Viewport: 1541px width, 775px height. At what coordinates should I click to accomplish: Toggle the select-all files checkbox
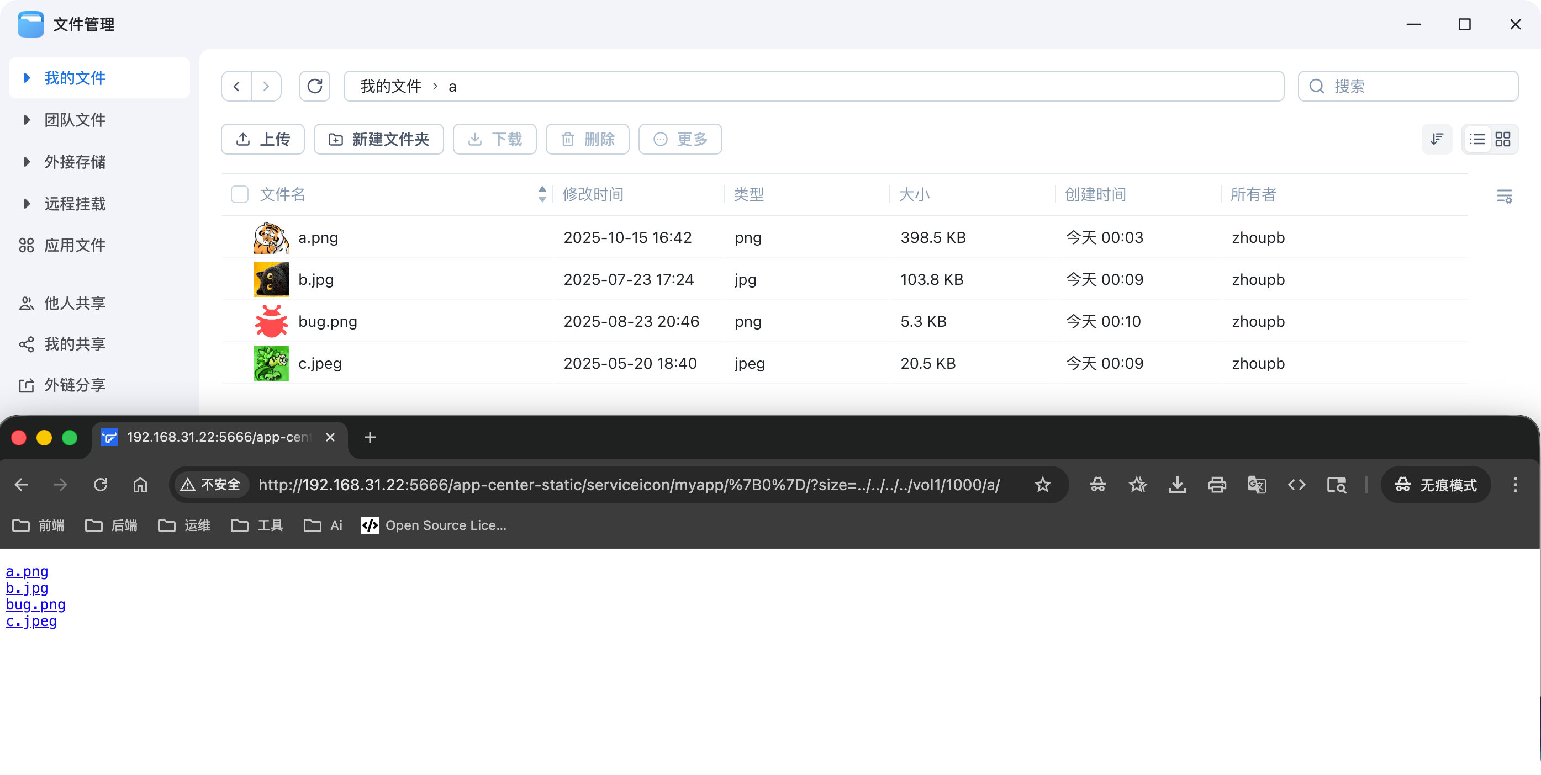pyautogui.click(x=239, y=194)
